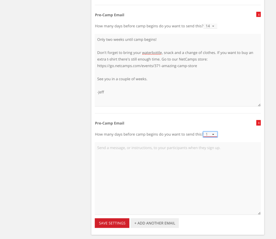Click the resize handle of the first textarea
Screen dimensions: 276x239
259,105
